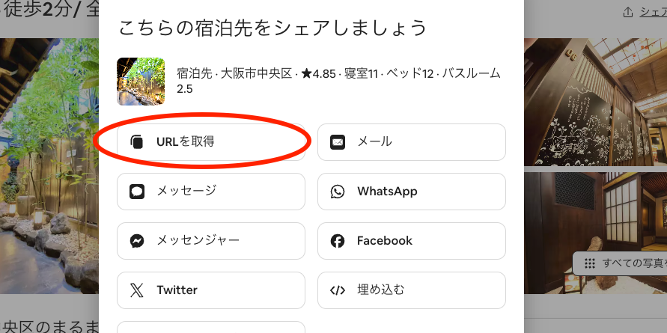Click the grid icon for all photos
The width and height of the screenshot is (667, 333).
590,263
